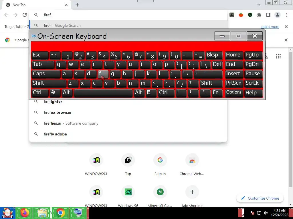This screenshot has width=293, height=219.
Task: Open the clock showing 4:31 AM
Action: 279,213
